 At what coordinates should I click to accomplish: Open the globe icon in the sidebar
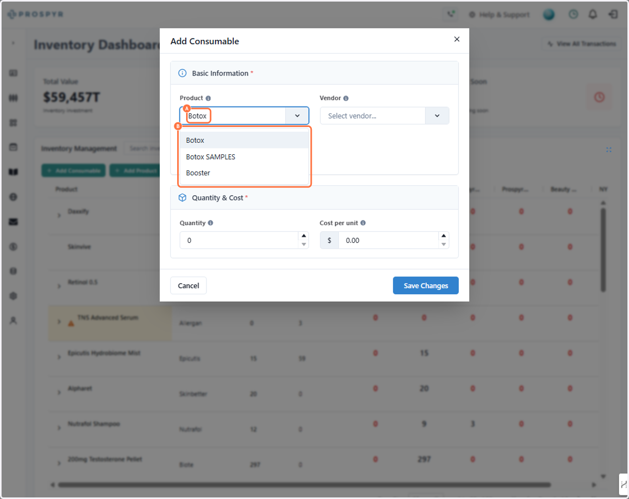click(x=14, y=197)
